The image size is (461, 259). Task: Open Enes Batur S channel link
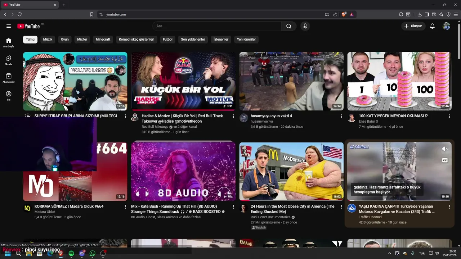(368, 121)
